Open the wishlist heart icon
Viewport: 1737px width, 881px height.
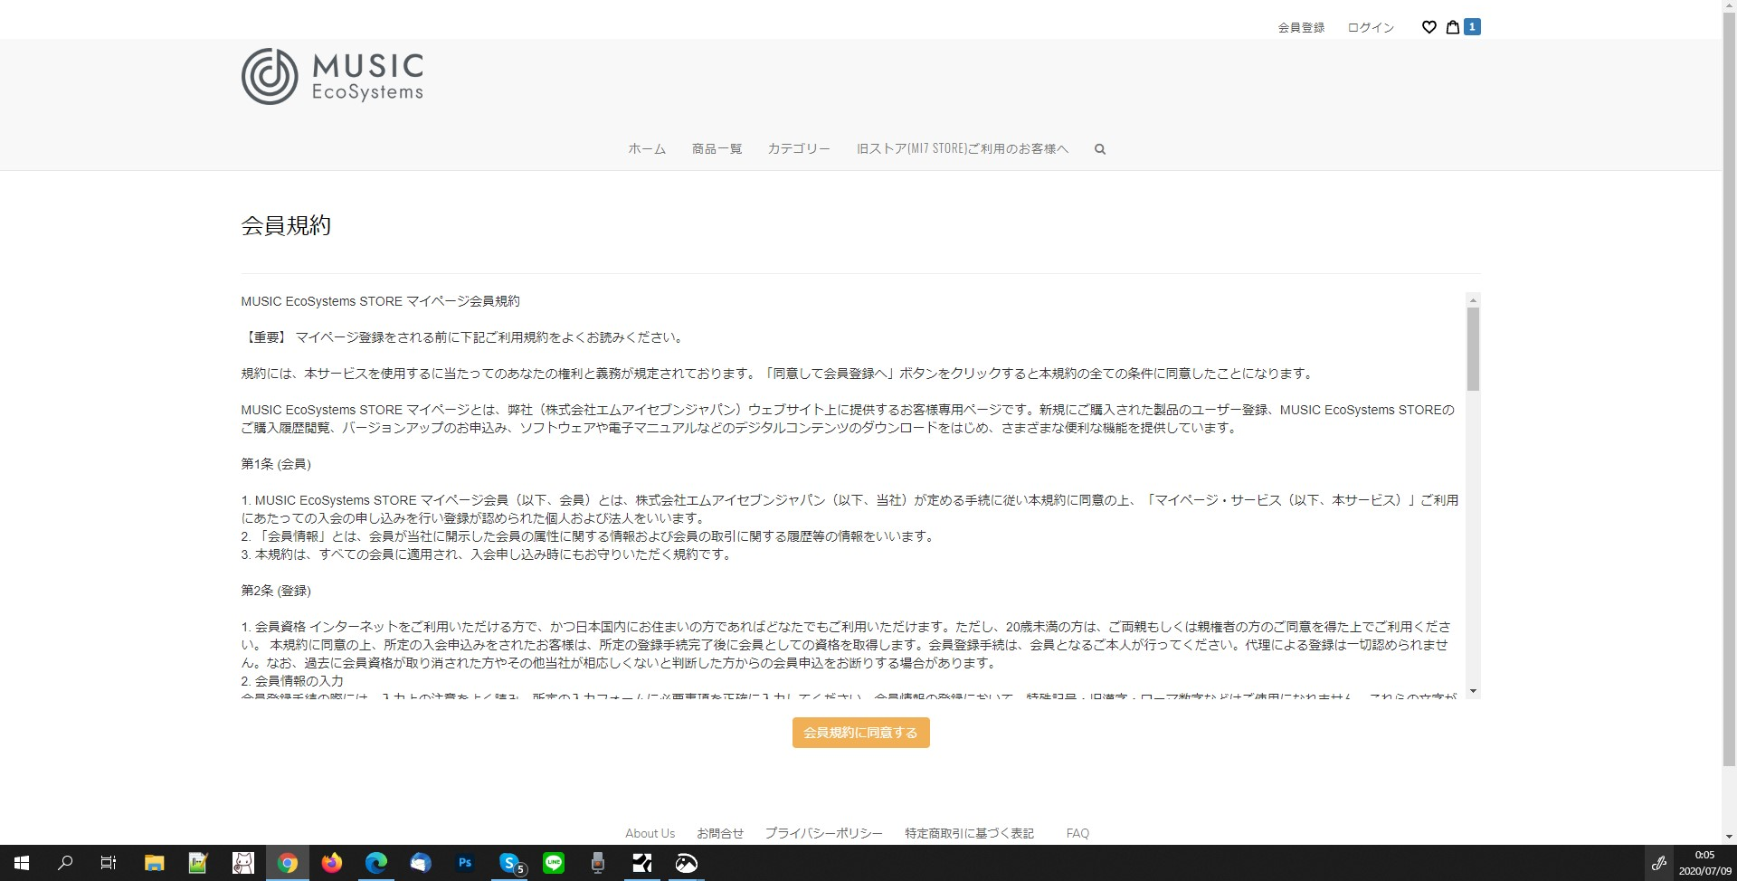pyautogui.click(x=1429, y=27)
